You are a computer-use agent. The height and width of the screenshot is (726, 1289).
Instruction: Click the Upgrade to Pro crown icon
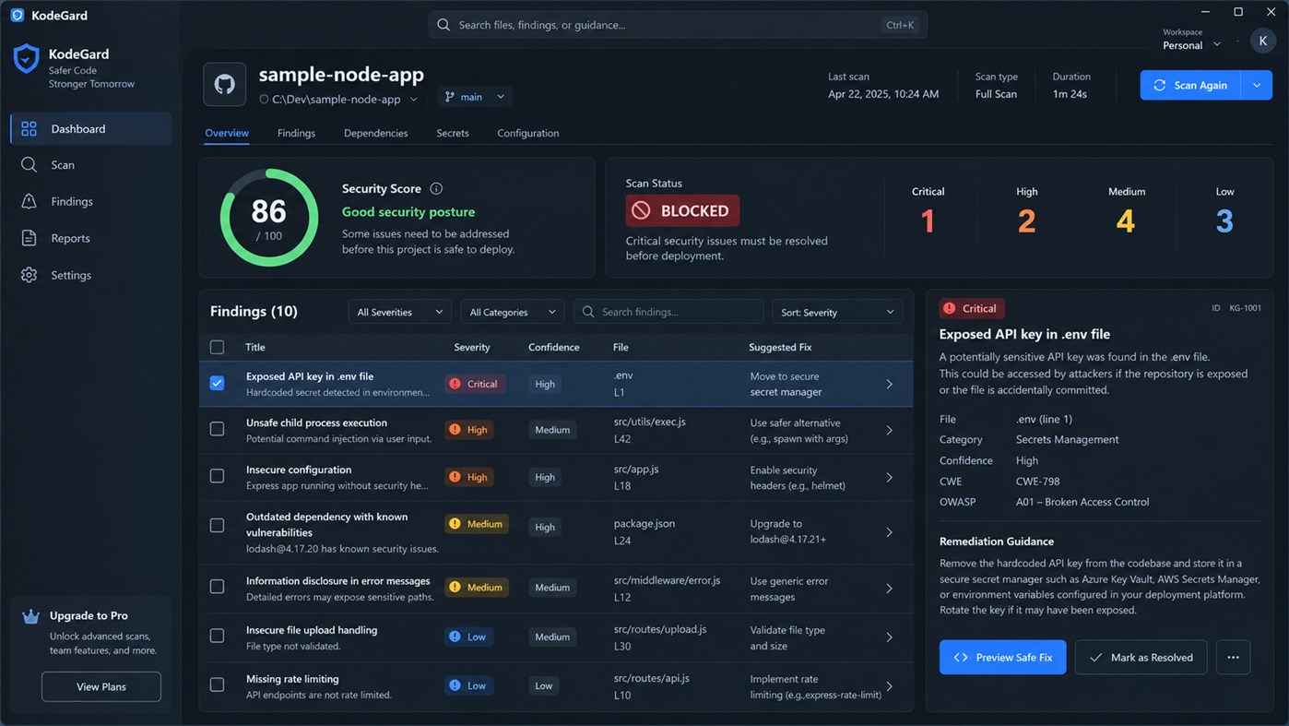[x=30, y=616]
